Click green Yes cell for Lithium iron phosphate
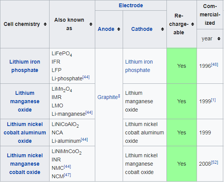The width and height of the screenshot is (224, 182). point(182,66)
